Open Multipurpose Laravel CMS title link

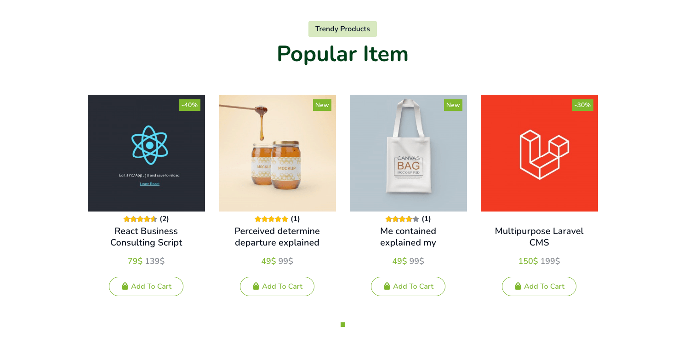tap(539, 237)
